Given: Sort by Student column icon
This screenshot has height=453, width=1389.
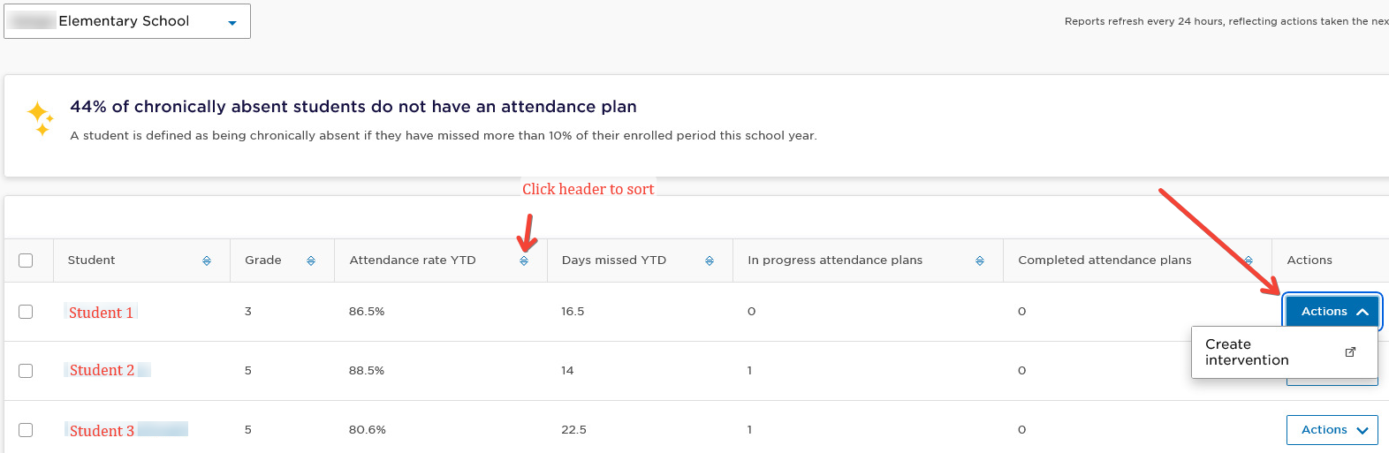Looking at the screenshot, I should (207, 260).
